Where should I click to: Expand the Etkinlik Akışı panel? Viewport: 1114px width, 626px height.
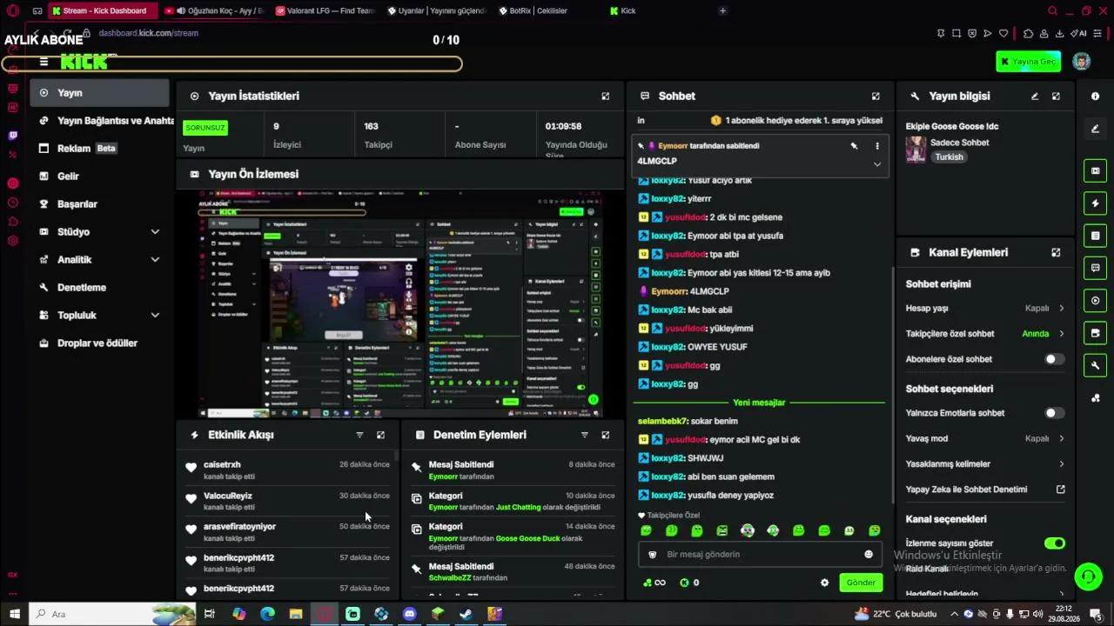380,435
